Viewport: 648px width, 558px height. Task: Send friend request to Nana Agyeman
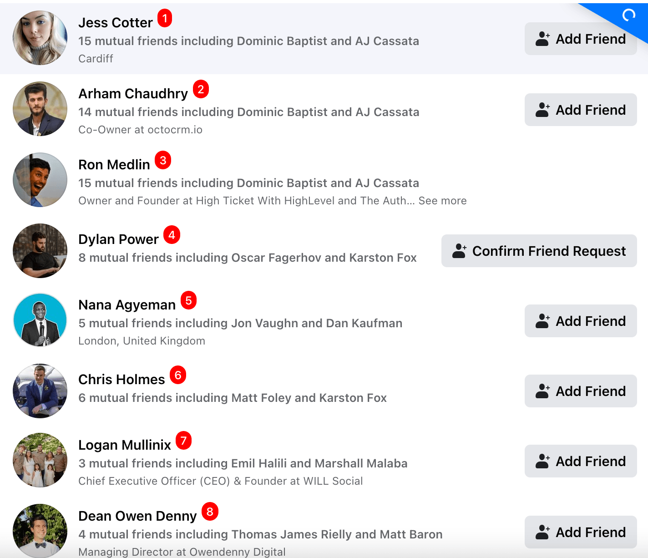[580, 321]
